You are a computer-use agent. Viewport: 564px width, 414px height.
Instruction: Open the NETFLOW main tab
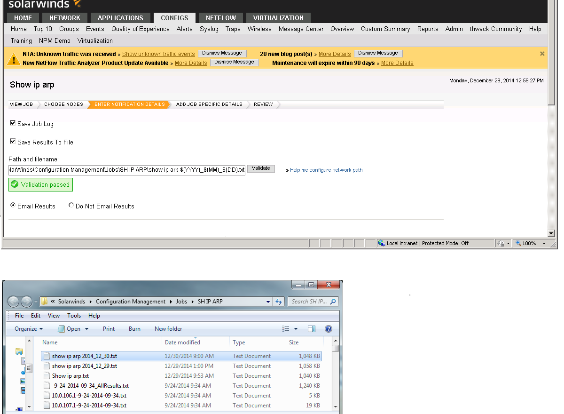point(221,18)
